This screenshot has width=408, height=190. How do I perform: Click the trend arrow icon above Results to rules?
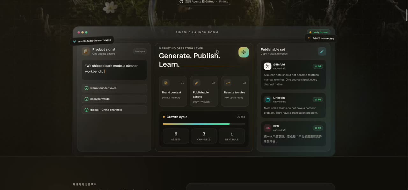coord(228,83)
